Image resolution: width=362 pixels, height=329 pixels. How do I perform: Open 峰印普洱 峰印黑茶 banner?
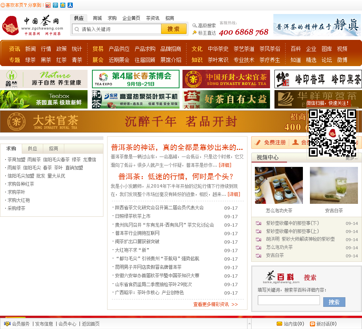point(318,79)
